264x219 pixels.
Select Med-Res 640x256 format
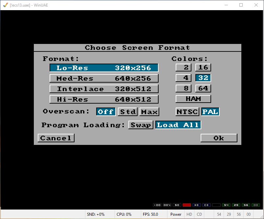click(104, 78)
